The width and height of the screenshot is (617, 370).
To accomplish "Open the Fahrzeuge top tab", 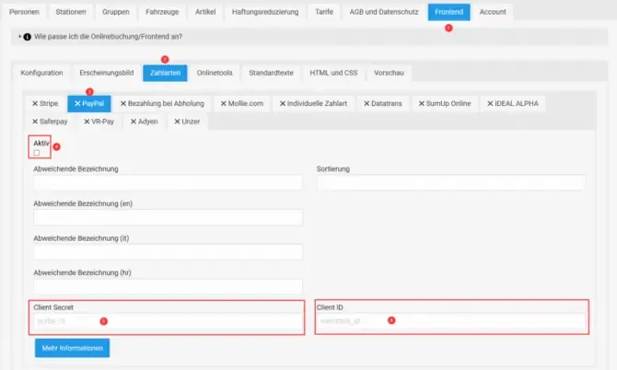I will [x=162, y=12].
